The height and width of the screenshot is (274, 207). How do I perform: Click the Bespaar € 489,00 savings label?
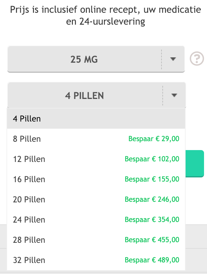pos(152,260)
